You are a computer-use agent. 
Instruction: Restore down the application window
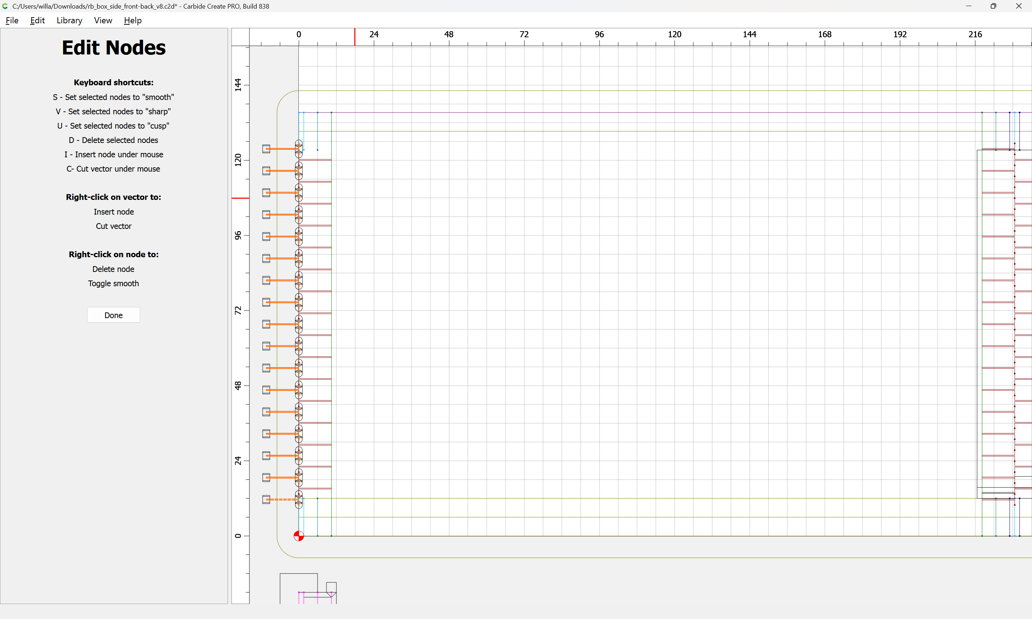[x=993, y=6]
